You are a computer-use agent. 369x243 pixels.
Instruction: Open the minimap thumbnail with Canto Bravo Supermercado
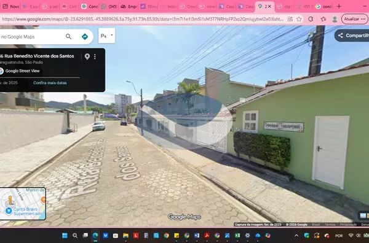pyautogui.click(x=23, y=204)
